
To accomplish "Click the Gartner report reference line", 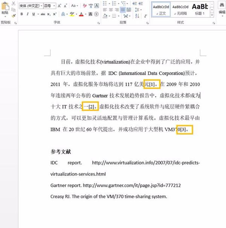I will pos(116,185).
